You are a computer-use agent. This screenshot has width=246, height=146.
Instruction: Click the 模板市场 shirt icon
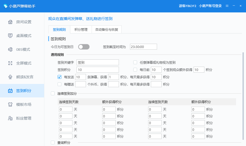pyautogui.click(x=10, y=104)
